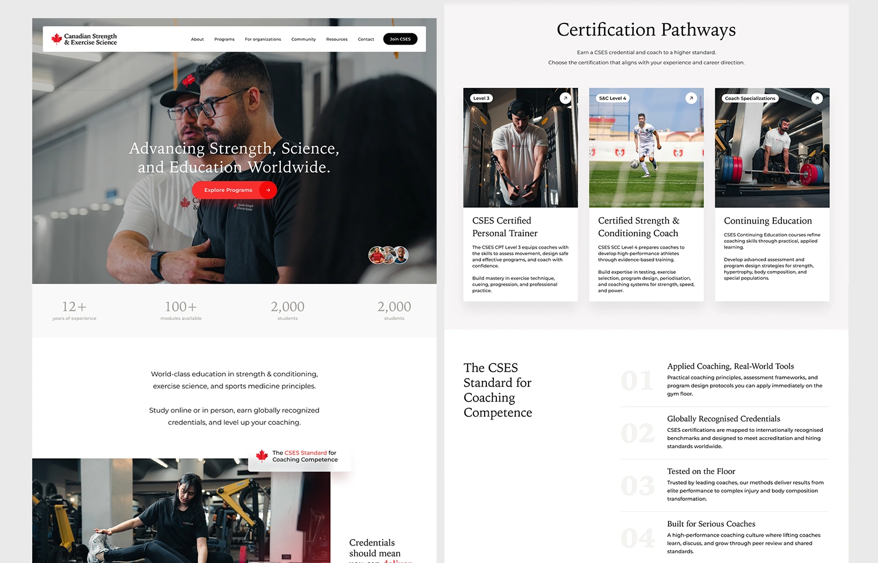This screenshot has height=563, width=878.
Task: Click the Coach Specializations badge
Action: point(750,98)
